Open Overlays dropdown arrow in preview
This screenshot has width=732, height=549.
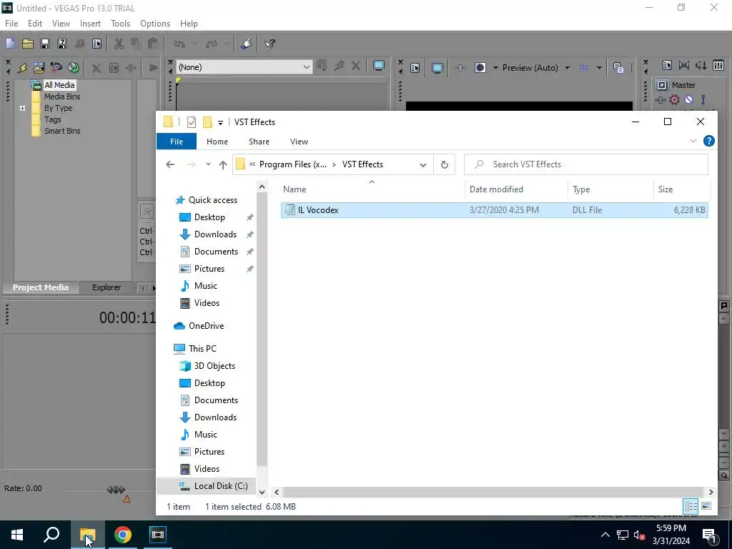coord(599,68)
